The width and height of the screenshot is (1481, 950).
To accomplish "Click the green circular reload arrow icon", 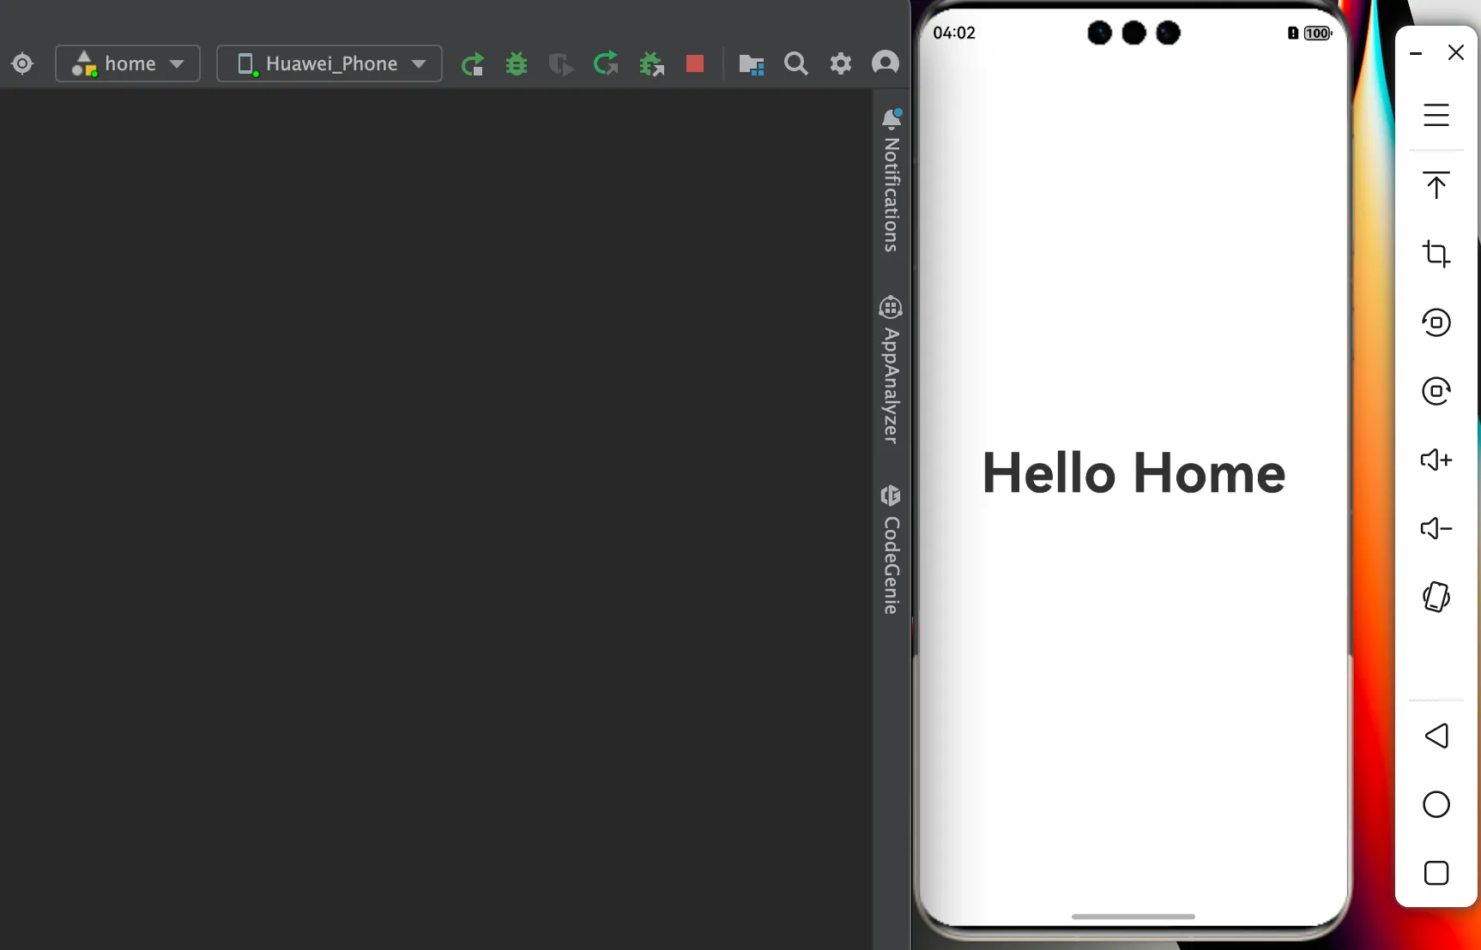I will point(606,63).
